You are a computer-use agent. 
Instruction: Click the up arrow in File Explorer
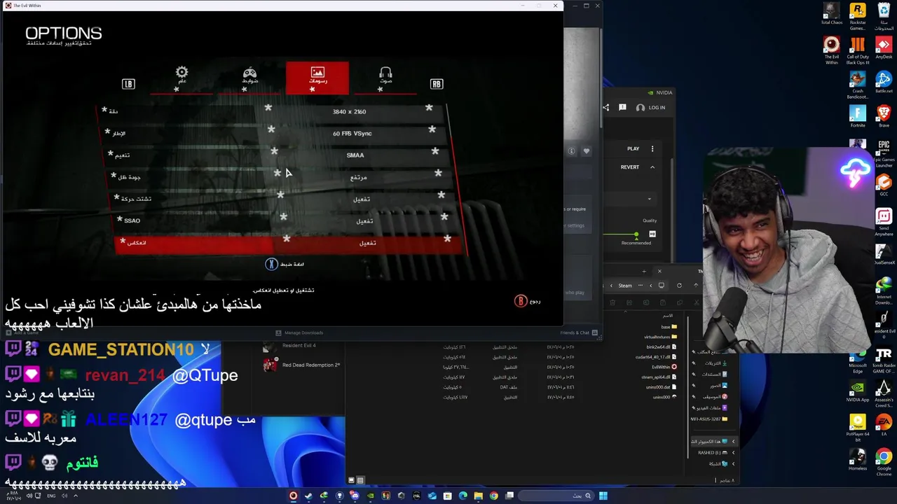pos(696,286)
